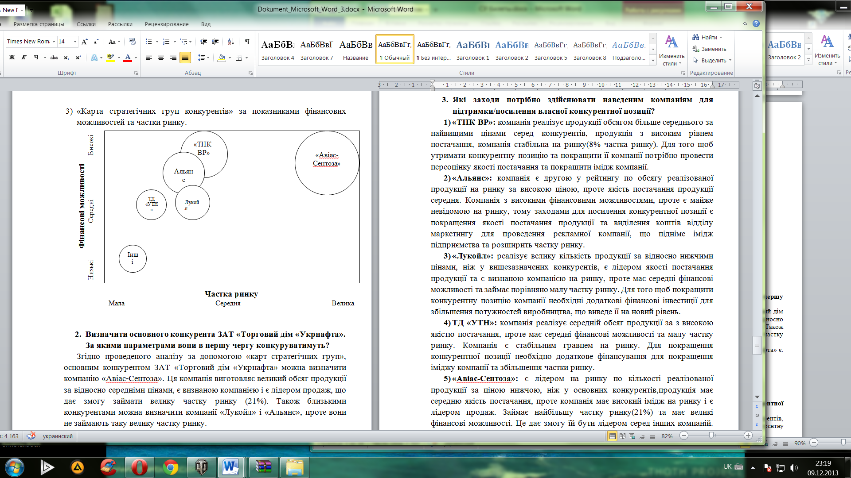Image resolution: width=851 pixels, height=478 pixels.
Task: Open the highlight color dropdown arrow
Action: point(119,58)
